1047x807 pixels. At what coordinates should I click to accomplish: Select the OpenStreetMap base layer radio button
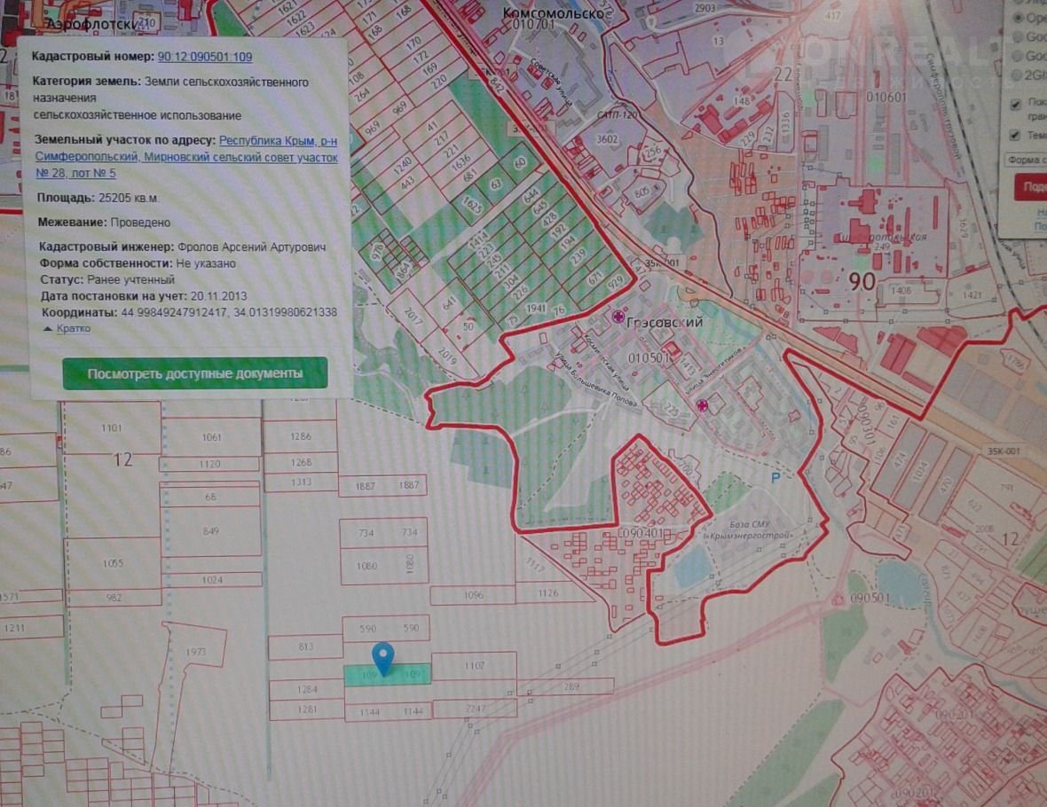click(x=1017, y=17)
